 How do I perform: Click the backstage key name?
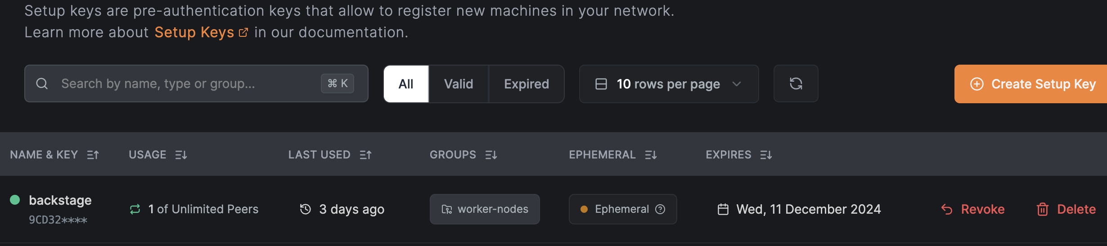pyautogui.click(x=60, y=200)
